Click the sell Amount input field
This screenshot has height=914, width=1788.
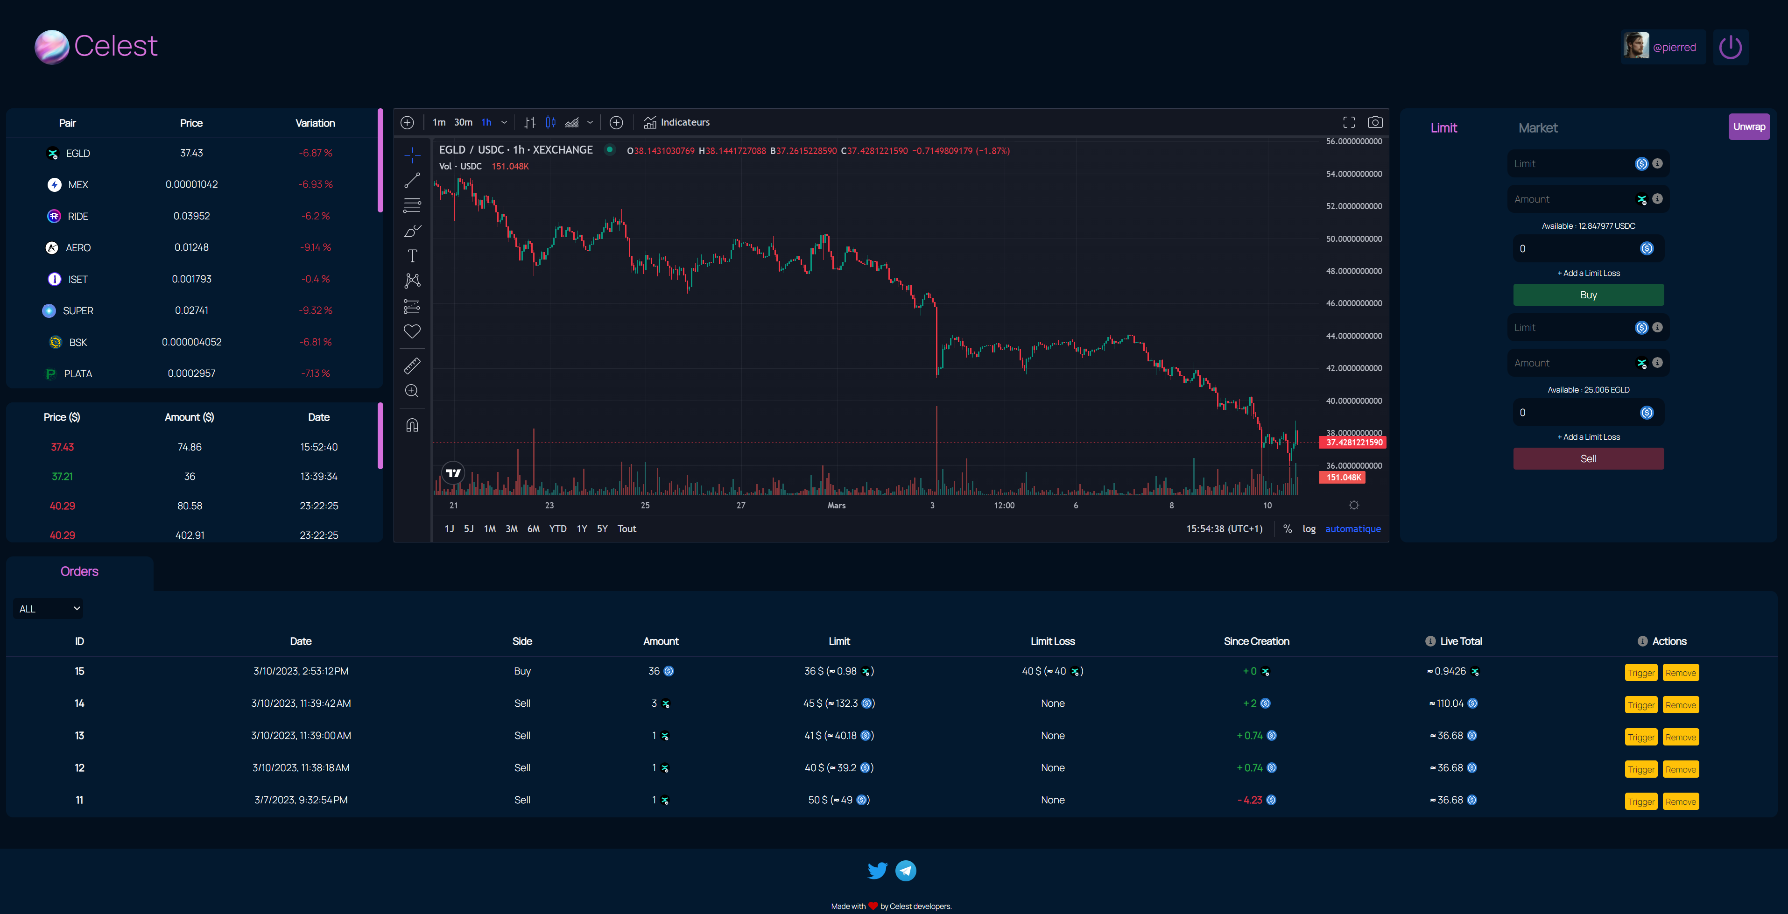click(x=1588, y=362)
